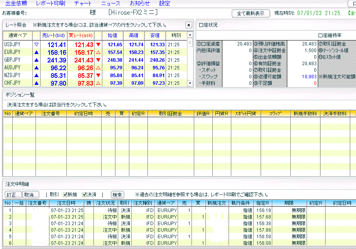Click the rate list scrollbar down arrow
356x249 pixels.
pyautogui.click(x=190, y=83)
